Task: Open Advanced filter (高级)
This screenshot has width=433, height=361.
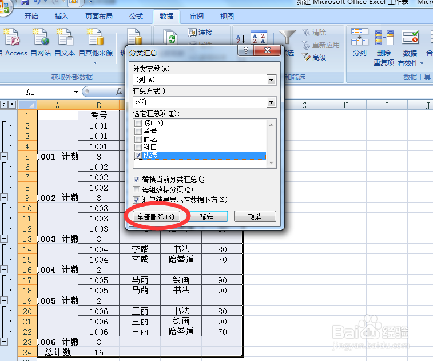Action: point(314,57)
